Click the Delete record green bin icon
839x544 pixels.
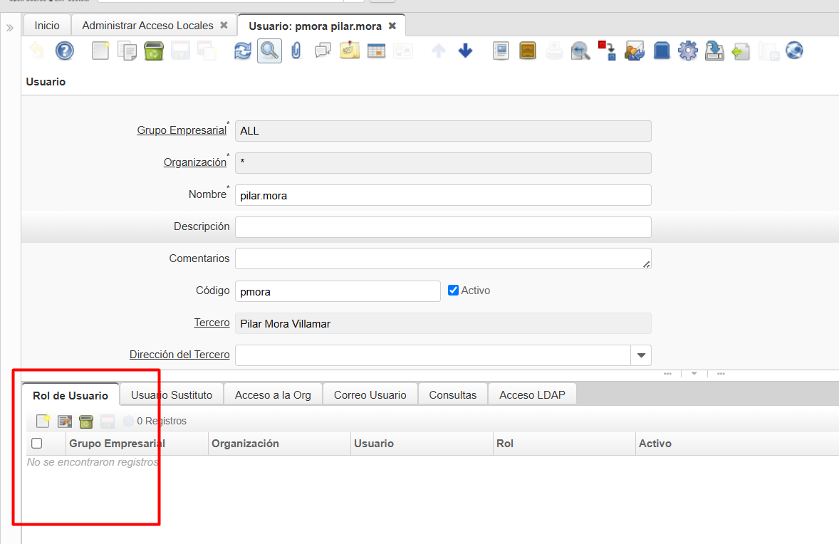click(x=153, y=51)
